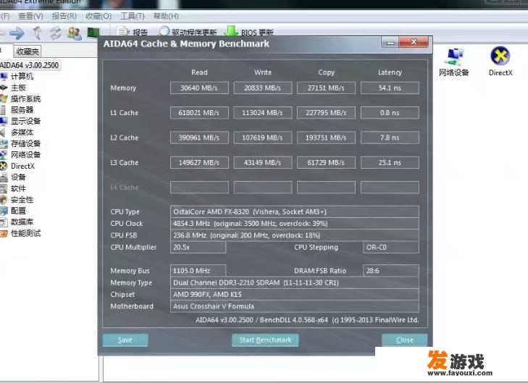Click the Close button in the benchmark dialog
This screenshot has height=383, width=528.
(x=404, y=340)
